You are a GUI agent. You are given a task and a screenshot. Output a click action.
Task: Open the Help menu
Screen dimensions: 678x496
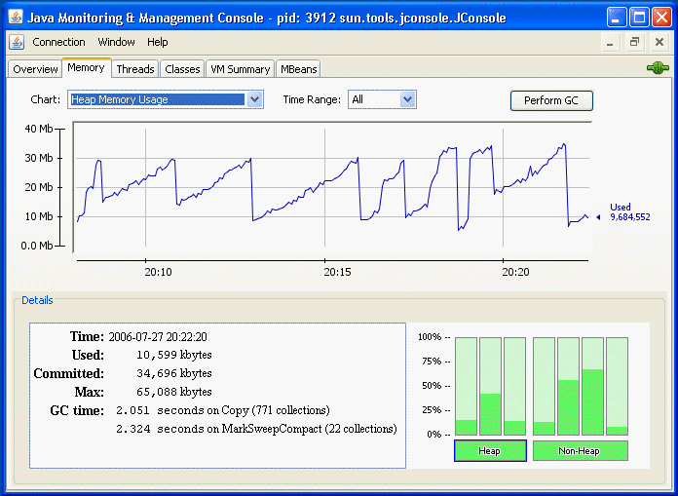click(158, 42)
